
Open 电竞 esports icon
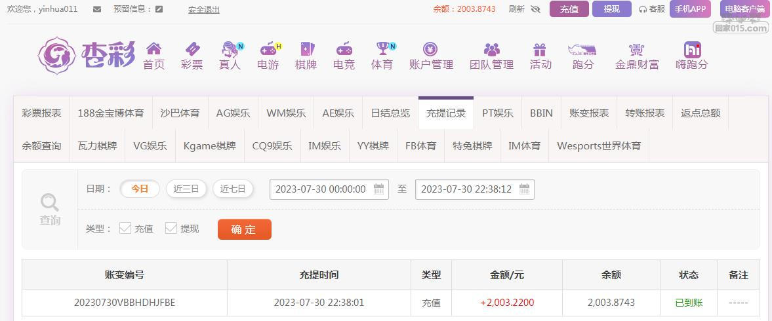(344, 49)
